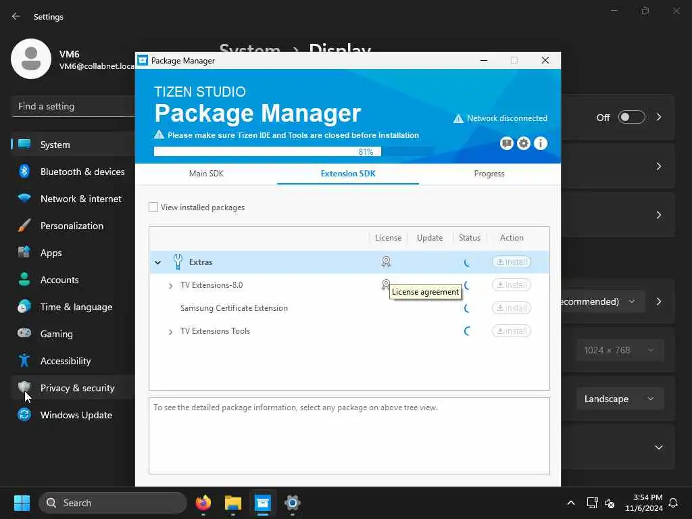Install TV Extensions-8.0
The width and height of the screenshot is (692, 519).
pos(512,285)
